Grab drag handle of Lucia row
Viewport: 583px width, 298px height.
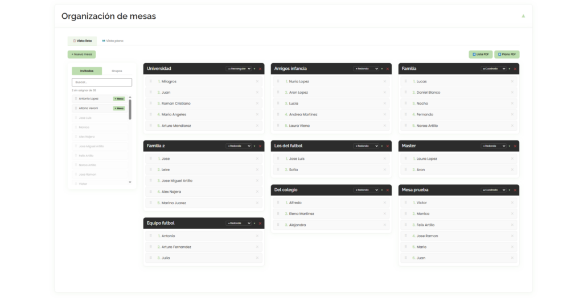pyautogui.click(x=278, y=104)
